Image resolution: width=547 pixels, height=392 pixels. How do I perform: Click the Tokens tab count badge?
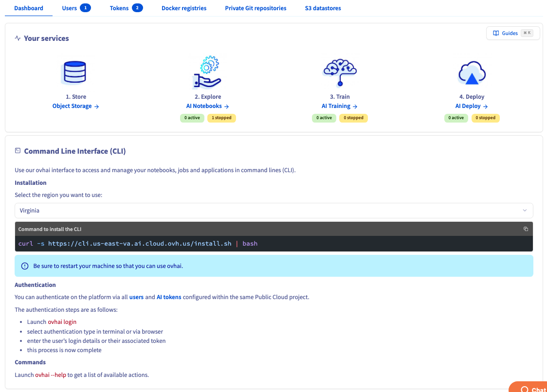pos(137,8)
